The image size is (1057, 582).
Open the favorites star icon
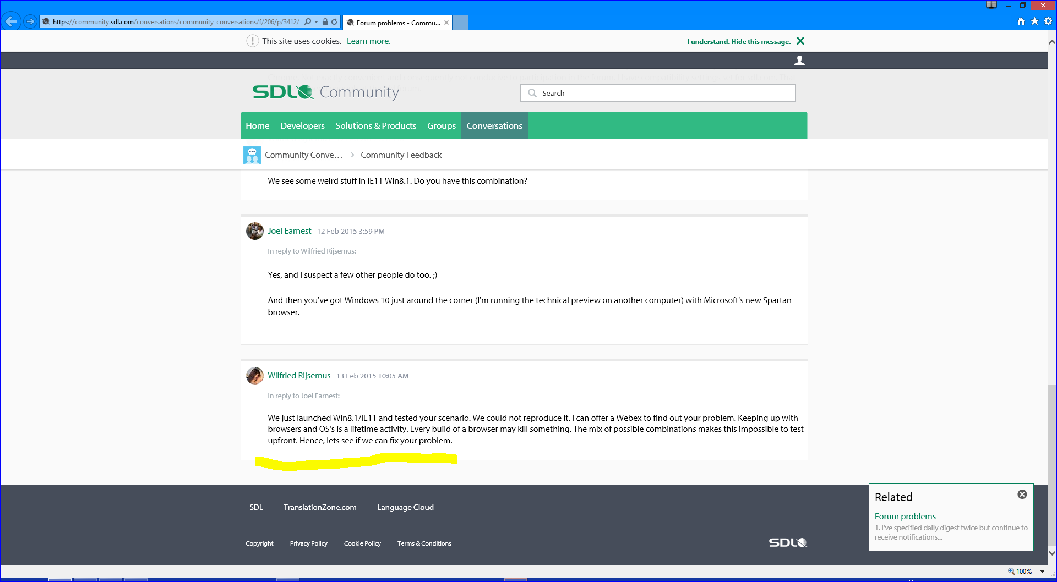pos(1034,21)
